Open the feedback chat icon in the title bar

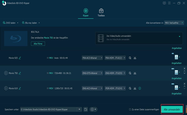click(164, 3)
